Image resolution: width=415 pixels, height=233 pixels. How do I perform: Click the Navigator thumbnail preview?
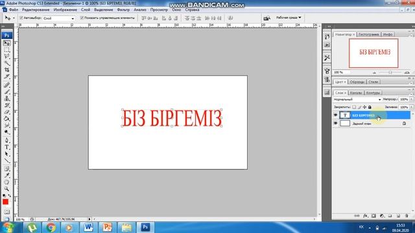coord(373,53)
